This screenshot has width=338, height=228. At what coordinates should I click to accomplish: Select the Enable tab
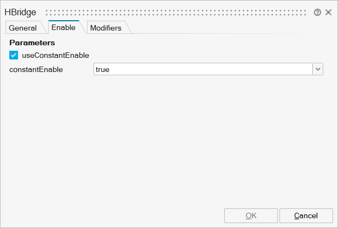(63, 27)
